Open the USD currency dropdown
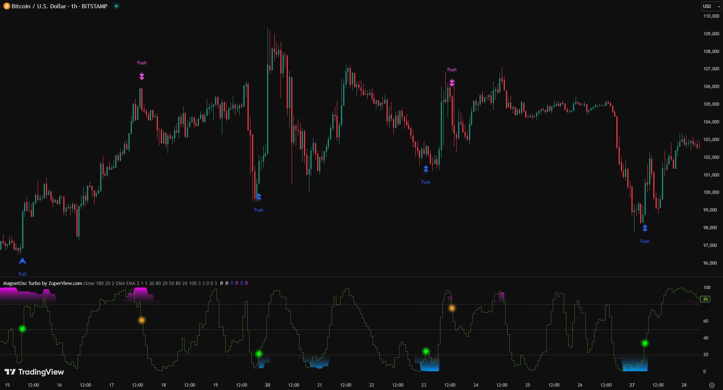Image resolution: width=723 pixels, height=390 pixels. click(x=711, y=6)
